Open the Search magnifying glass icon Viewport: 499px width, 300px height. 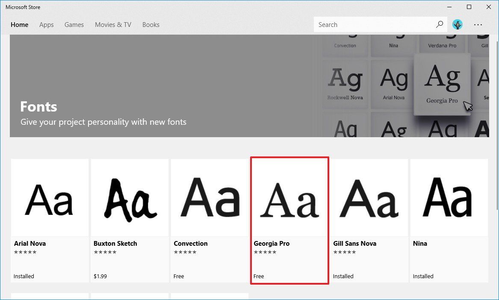tap(439, 24)
